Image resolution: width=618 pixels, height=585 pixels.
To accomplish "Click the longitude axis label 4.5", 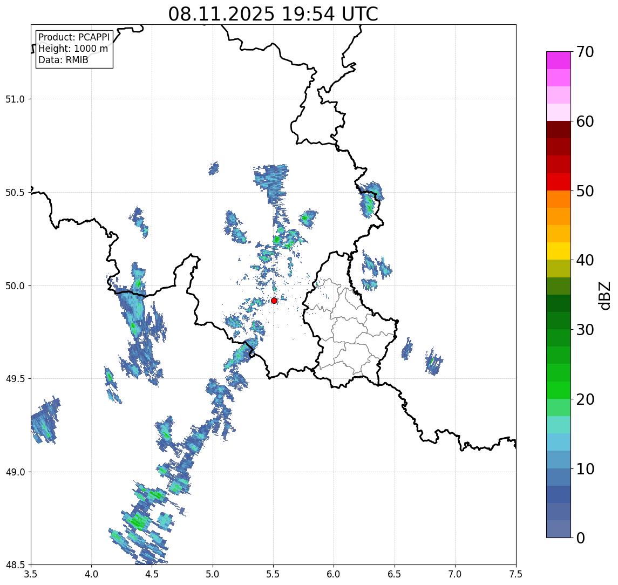I will pyautogui.click(x=152, y=574).
